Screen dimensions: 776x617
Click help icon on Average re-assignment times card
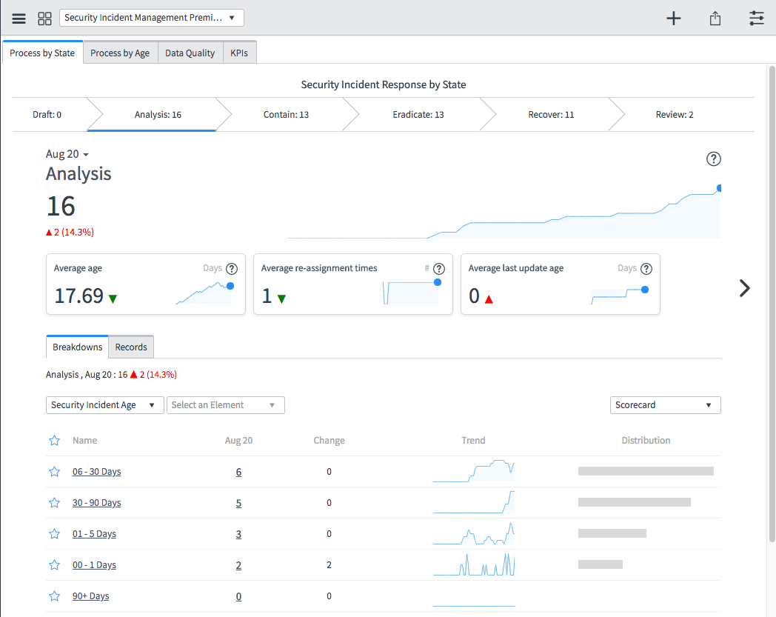[x=439, y=269]
